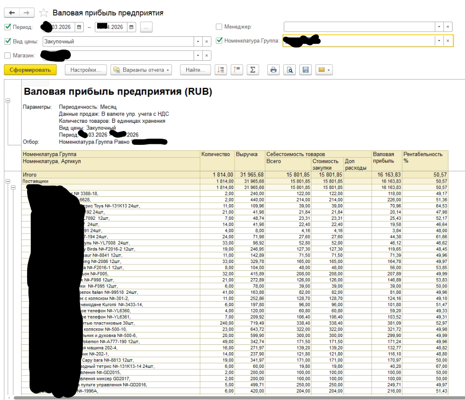Print the report using printer icon
The height and width of the screenshot is (400, 465).
[x=274, y=70]
